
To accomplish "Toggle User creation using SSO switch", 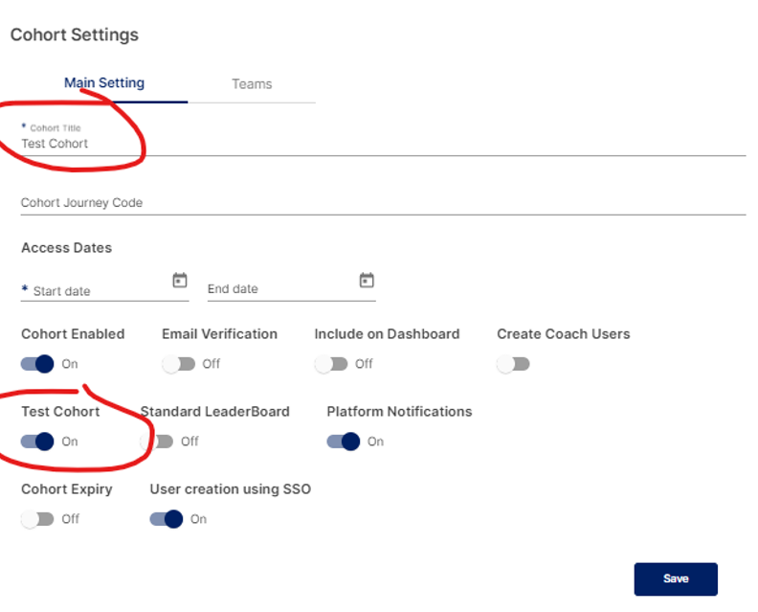I will (x=167, y=519).
